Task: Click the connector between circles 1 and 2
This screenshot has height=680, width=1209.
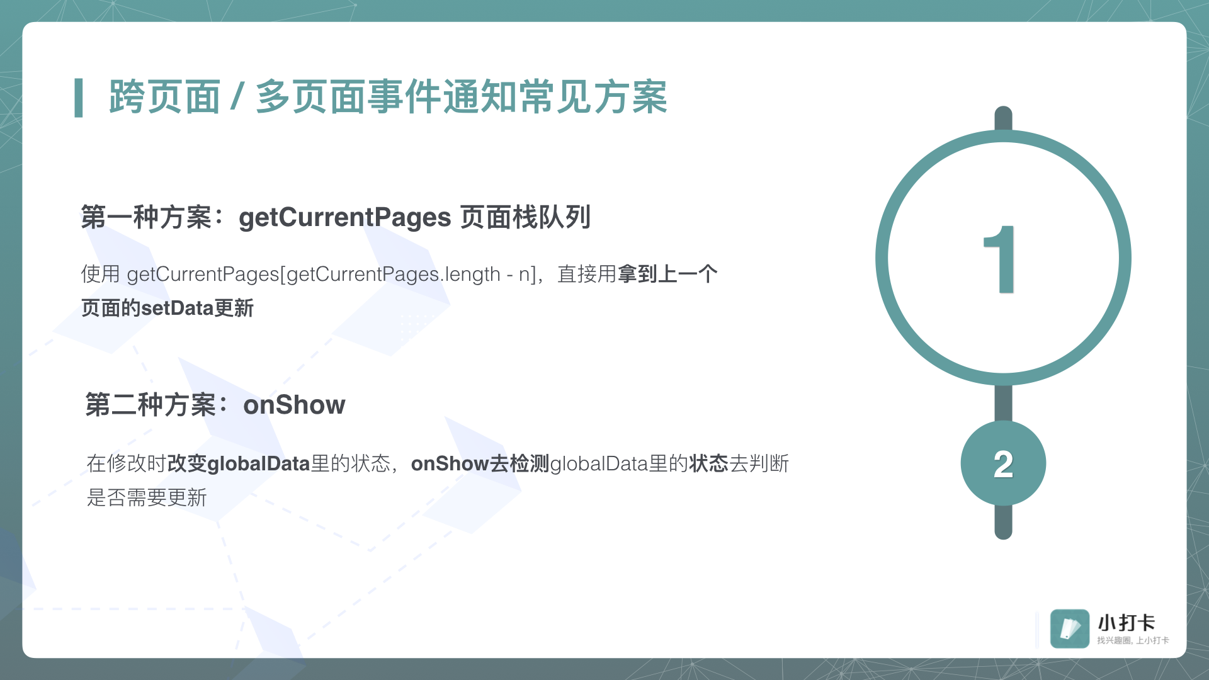Action: [x=1003, y=403]
